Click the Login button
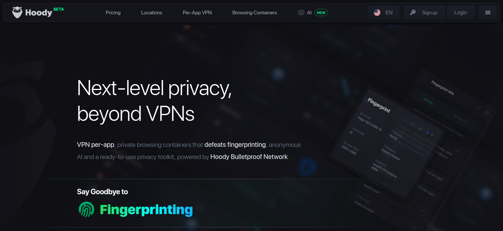 point(460,12)
